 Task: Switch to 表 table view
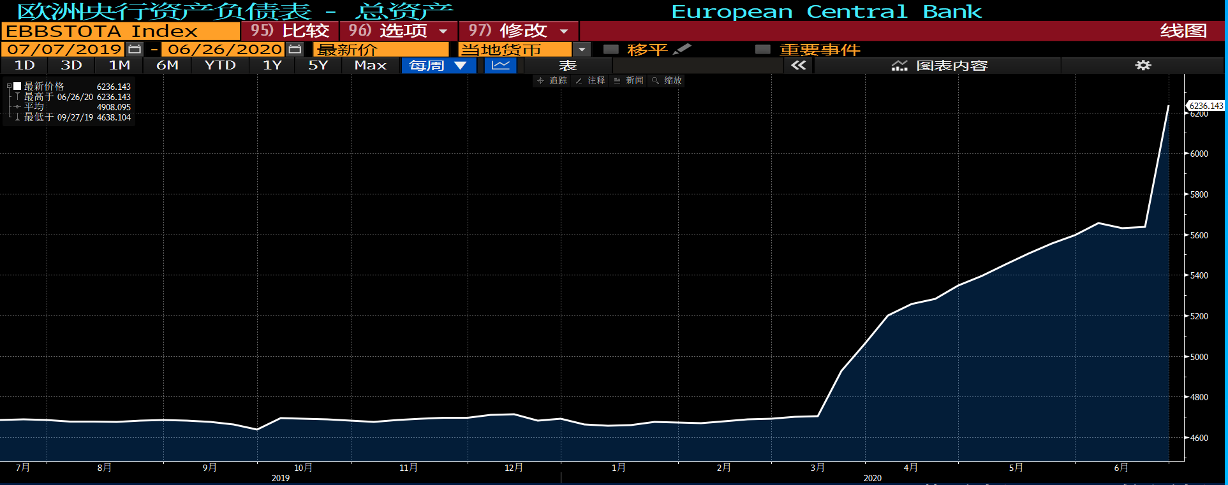(x=568, y=65)
